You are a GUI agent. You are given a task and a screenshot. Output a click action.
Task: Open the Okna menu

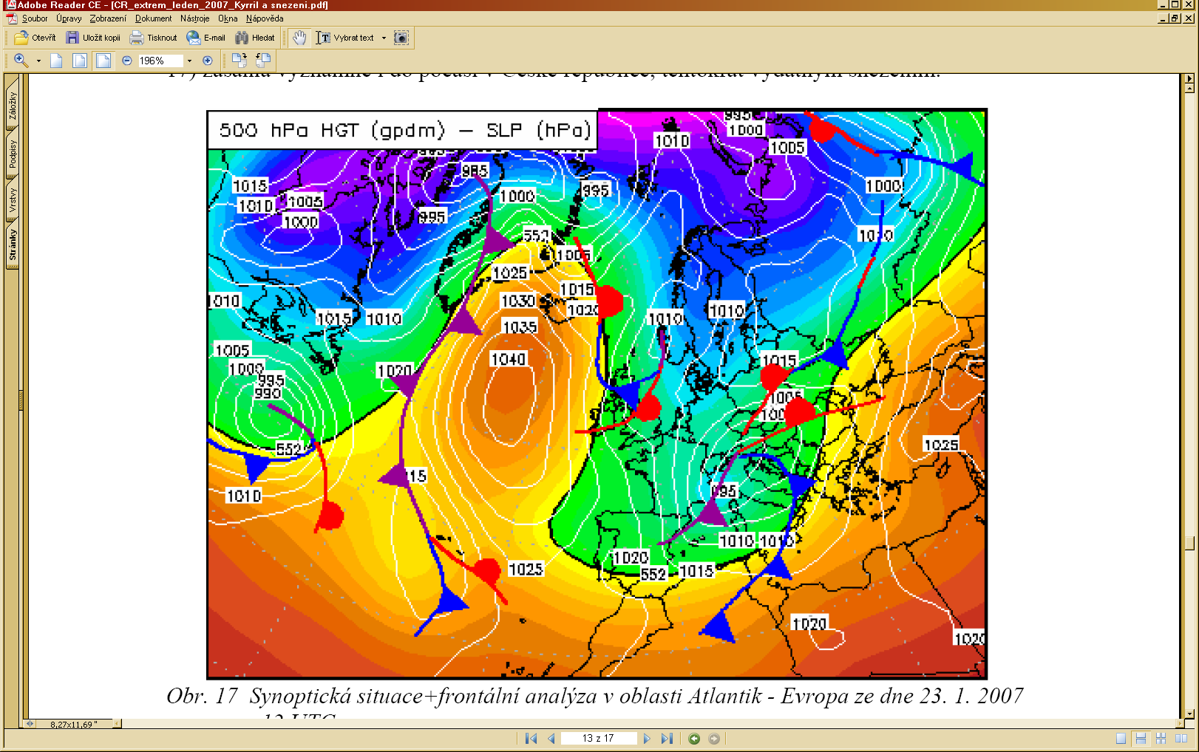click(x=228, y=18)
